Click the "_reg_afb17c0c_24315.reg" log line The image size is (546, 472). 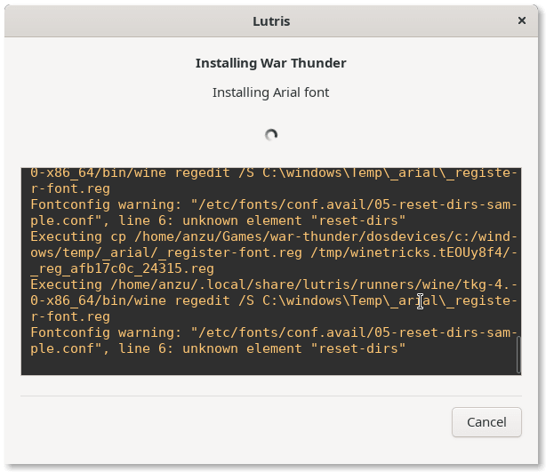tap(122, 268)
